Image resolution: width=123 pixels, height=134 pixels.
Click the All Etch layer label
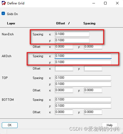pyautogui.click(x=6, y=56)
